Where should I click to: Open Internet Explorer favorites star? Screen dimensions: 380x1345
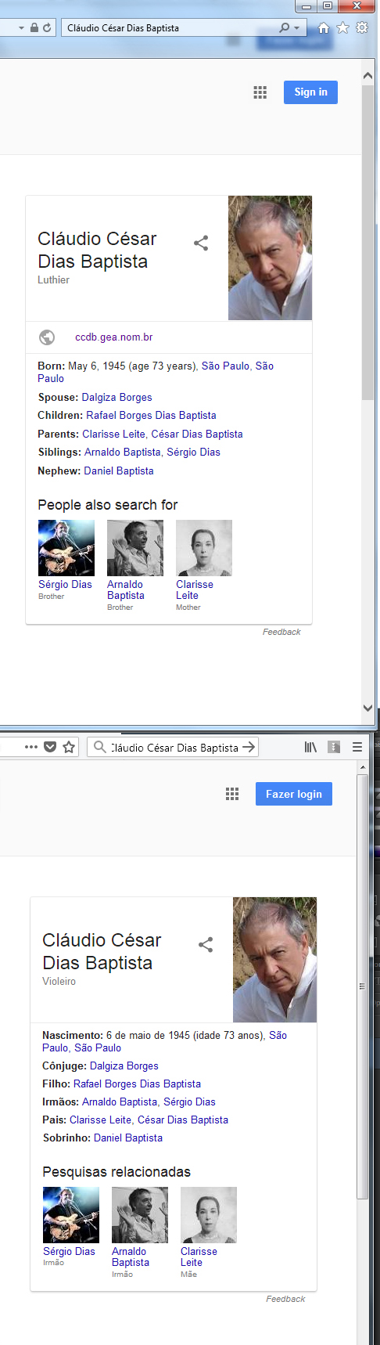click(x=342, y=27)
